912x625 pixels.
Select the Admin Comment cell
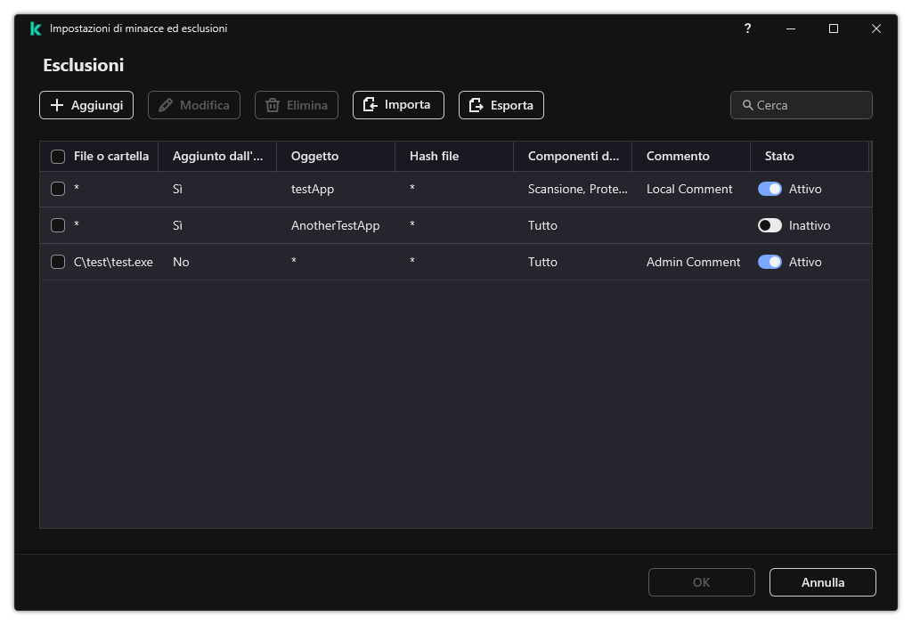pos(693,262)
